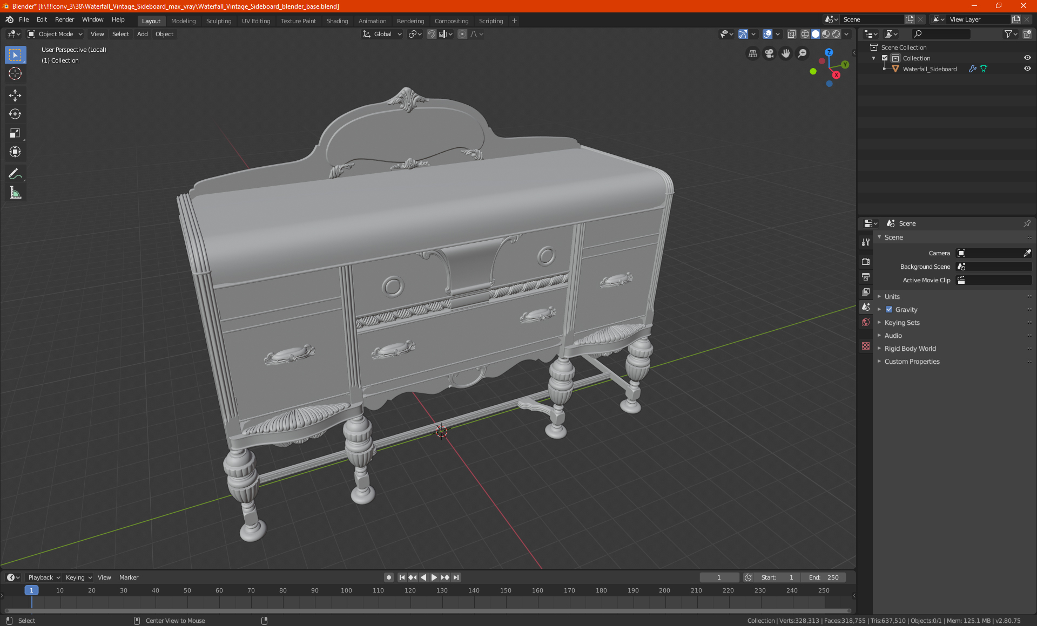
Task: Open the World properties tab
Action: 866,322
